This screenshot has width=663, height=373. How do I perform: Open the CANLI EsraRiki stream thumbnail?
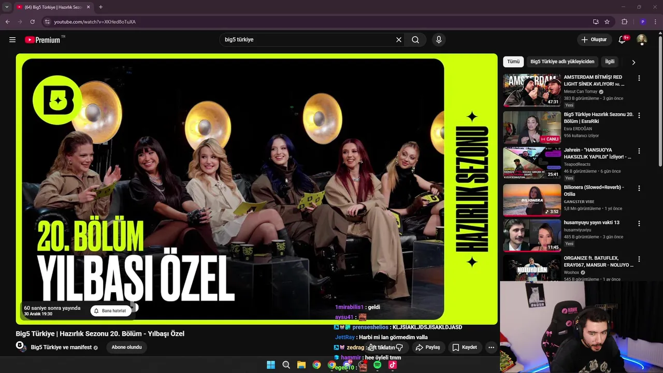click(532, 127)
